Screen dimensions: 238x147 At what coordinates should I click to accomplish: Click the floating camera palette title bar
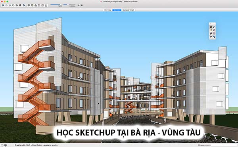pyautogui.click(x=212, y=24)
